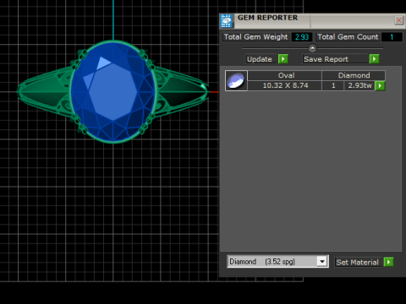Click the Set Material button
This screenshot has width=406, height=304.
click(357, 263)
